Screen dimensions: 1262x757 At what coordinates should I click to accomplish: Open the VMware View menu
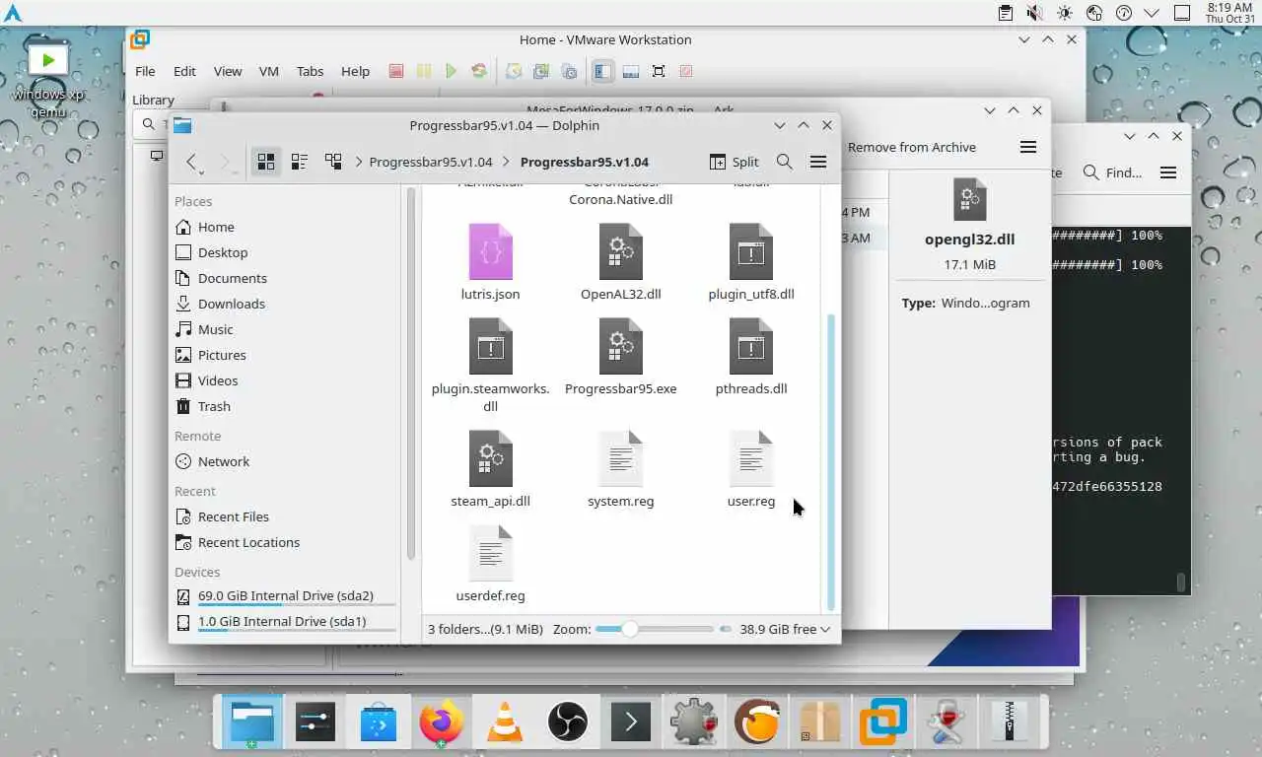[227, 71]
